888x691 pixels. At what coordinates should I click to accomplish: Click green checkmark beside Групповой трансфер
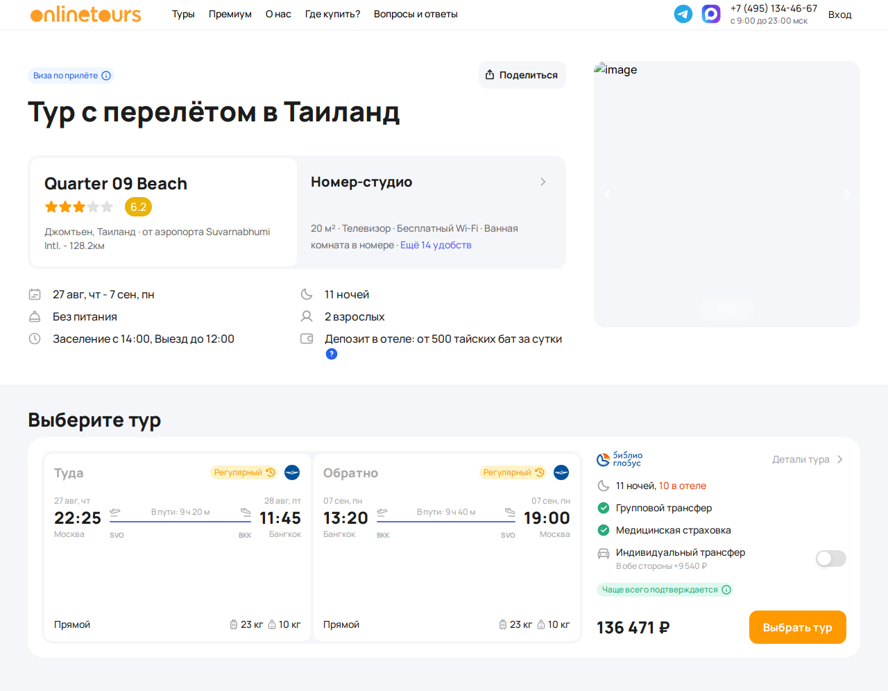[x=604, y=508]
